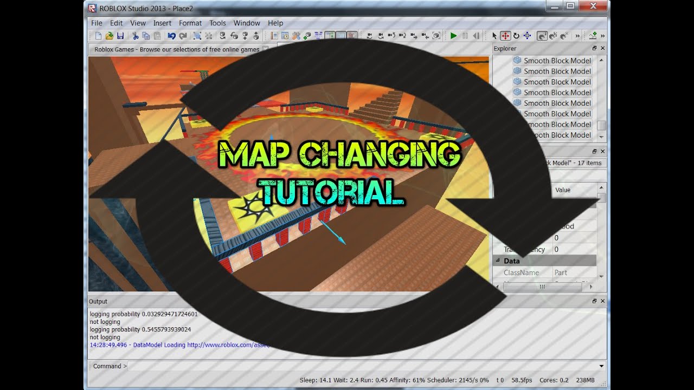Open the Command bar history dropdown

pyautogui.click(x=601, y=366)
